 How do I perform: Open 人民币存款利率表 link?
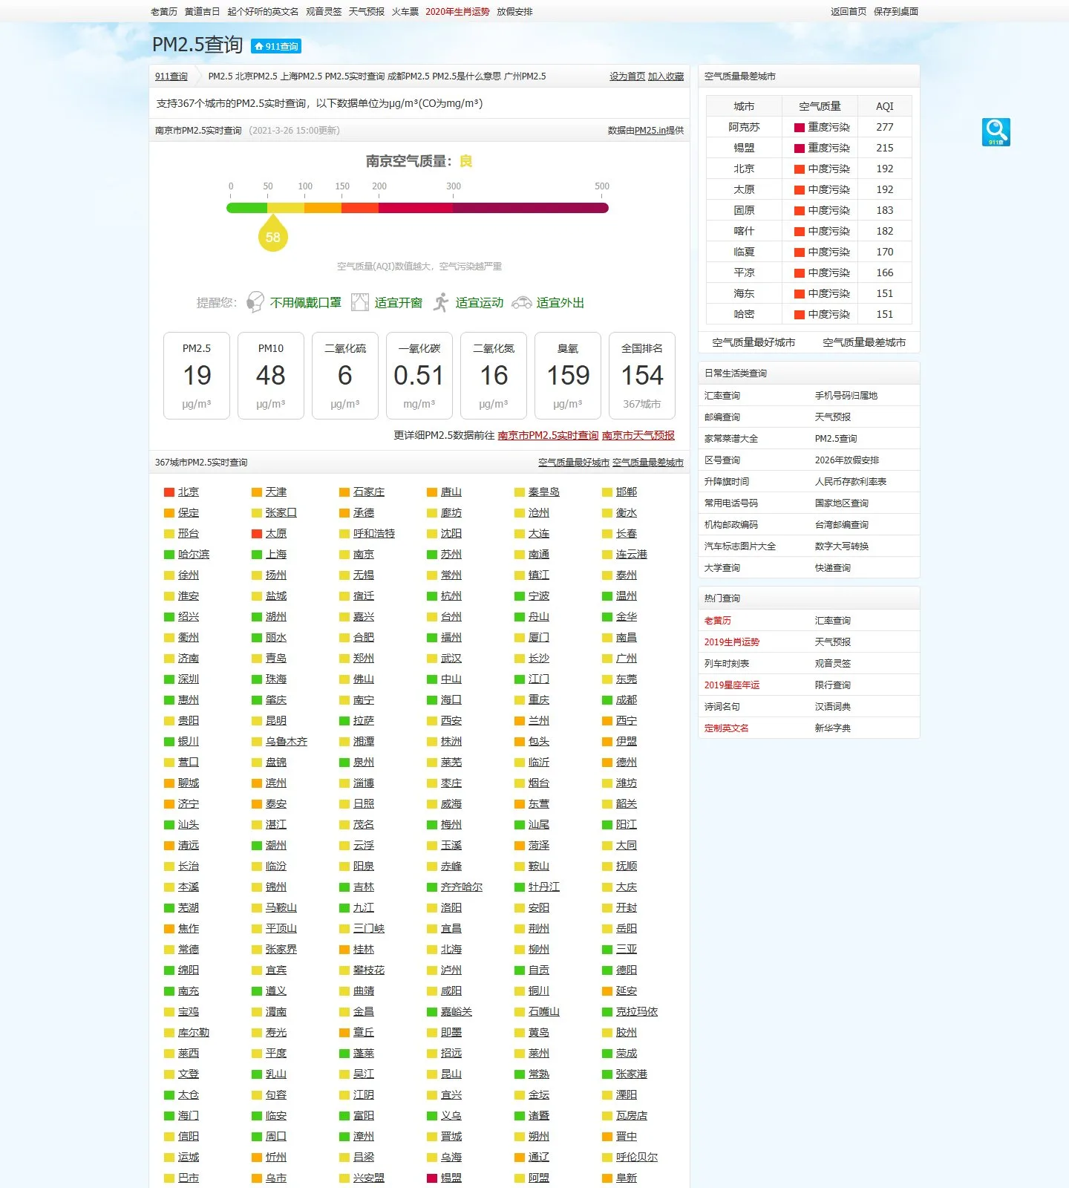(851, 482)
